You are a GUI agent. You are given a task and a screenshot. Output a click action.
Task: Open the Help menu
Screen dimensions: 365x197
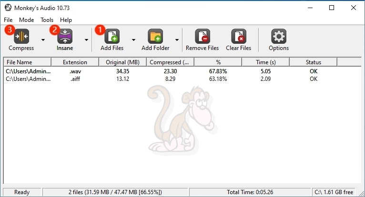coord(66,20)
